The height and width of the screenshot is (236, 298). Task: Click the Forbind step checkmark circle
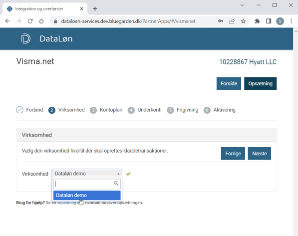(x=19, y=110)
